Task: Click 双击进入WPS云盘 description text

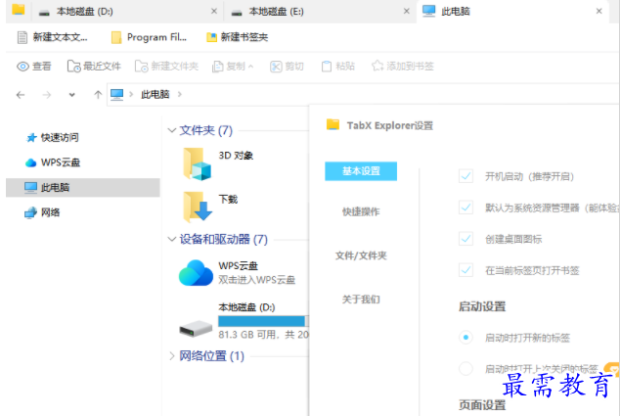Action: [256, 280]
